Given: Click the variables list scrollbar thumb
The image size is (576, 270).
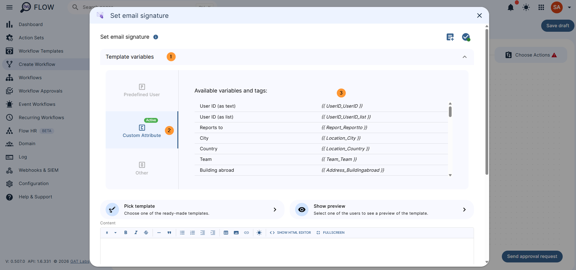Looking at the screenshot, I should pos(450,112).
